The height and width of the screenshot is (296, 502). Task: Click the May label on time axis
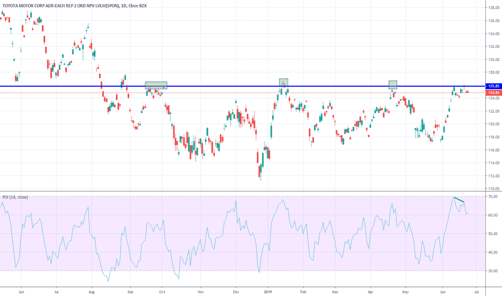pos(406,292)
